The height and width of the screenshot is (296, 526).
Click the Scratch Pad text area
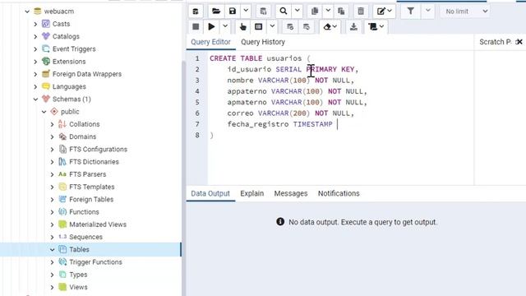tap(500, 118)
